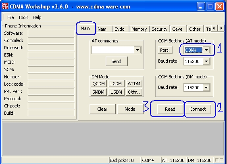Open AT mode baud rate dropdown

[206, 61]
